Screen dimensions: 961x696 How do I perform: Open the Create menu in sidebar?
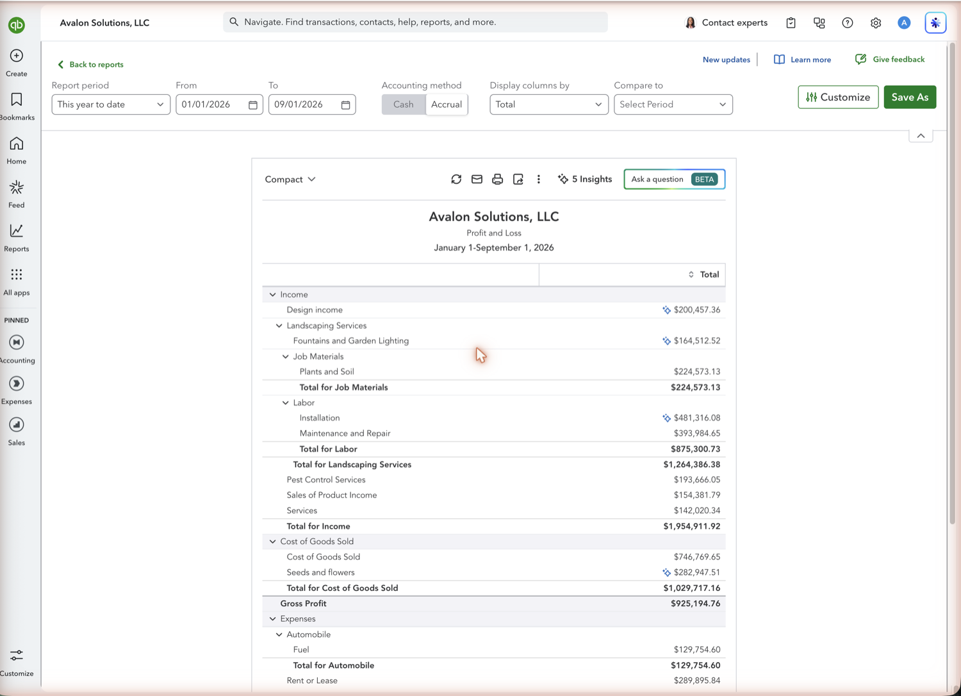pos(17,62)
